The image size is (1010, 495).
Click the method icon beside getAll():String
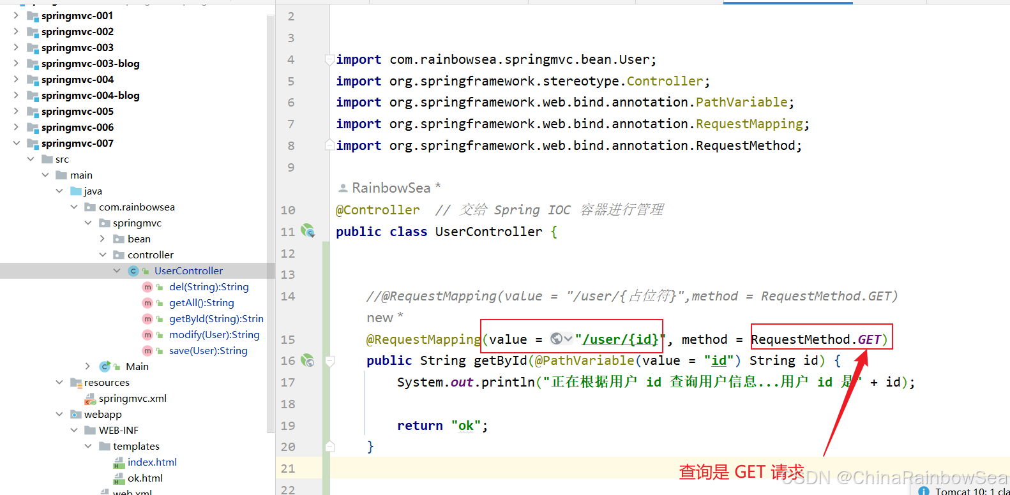pyautogui.click(x=147, y=303)
